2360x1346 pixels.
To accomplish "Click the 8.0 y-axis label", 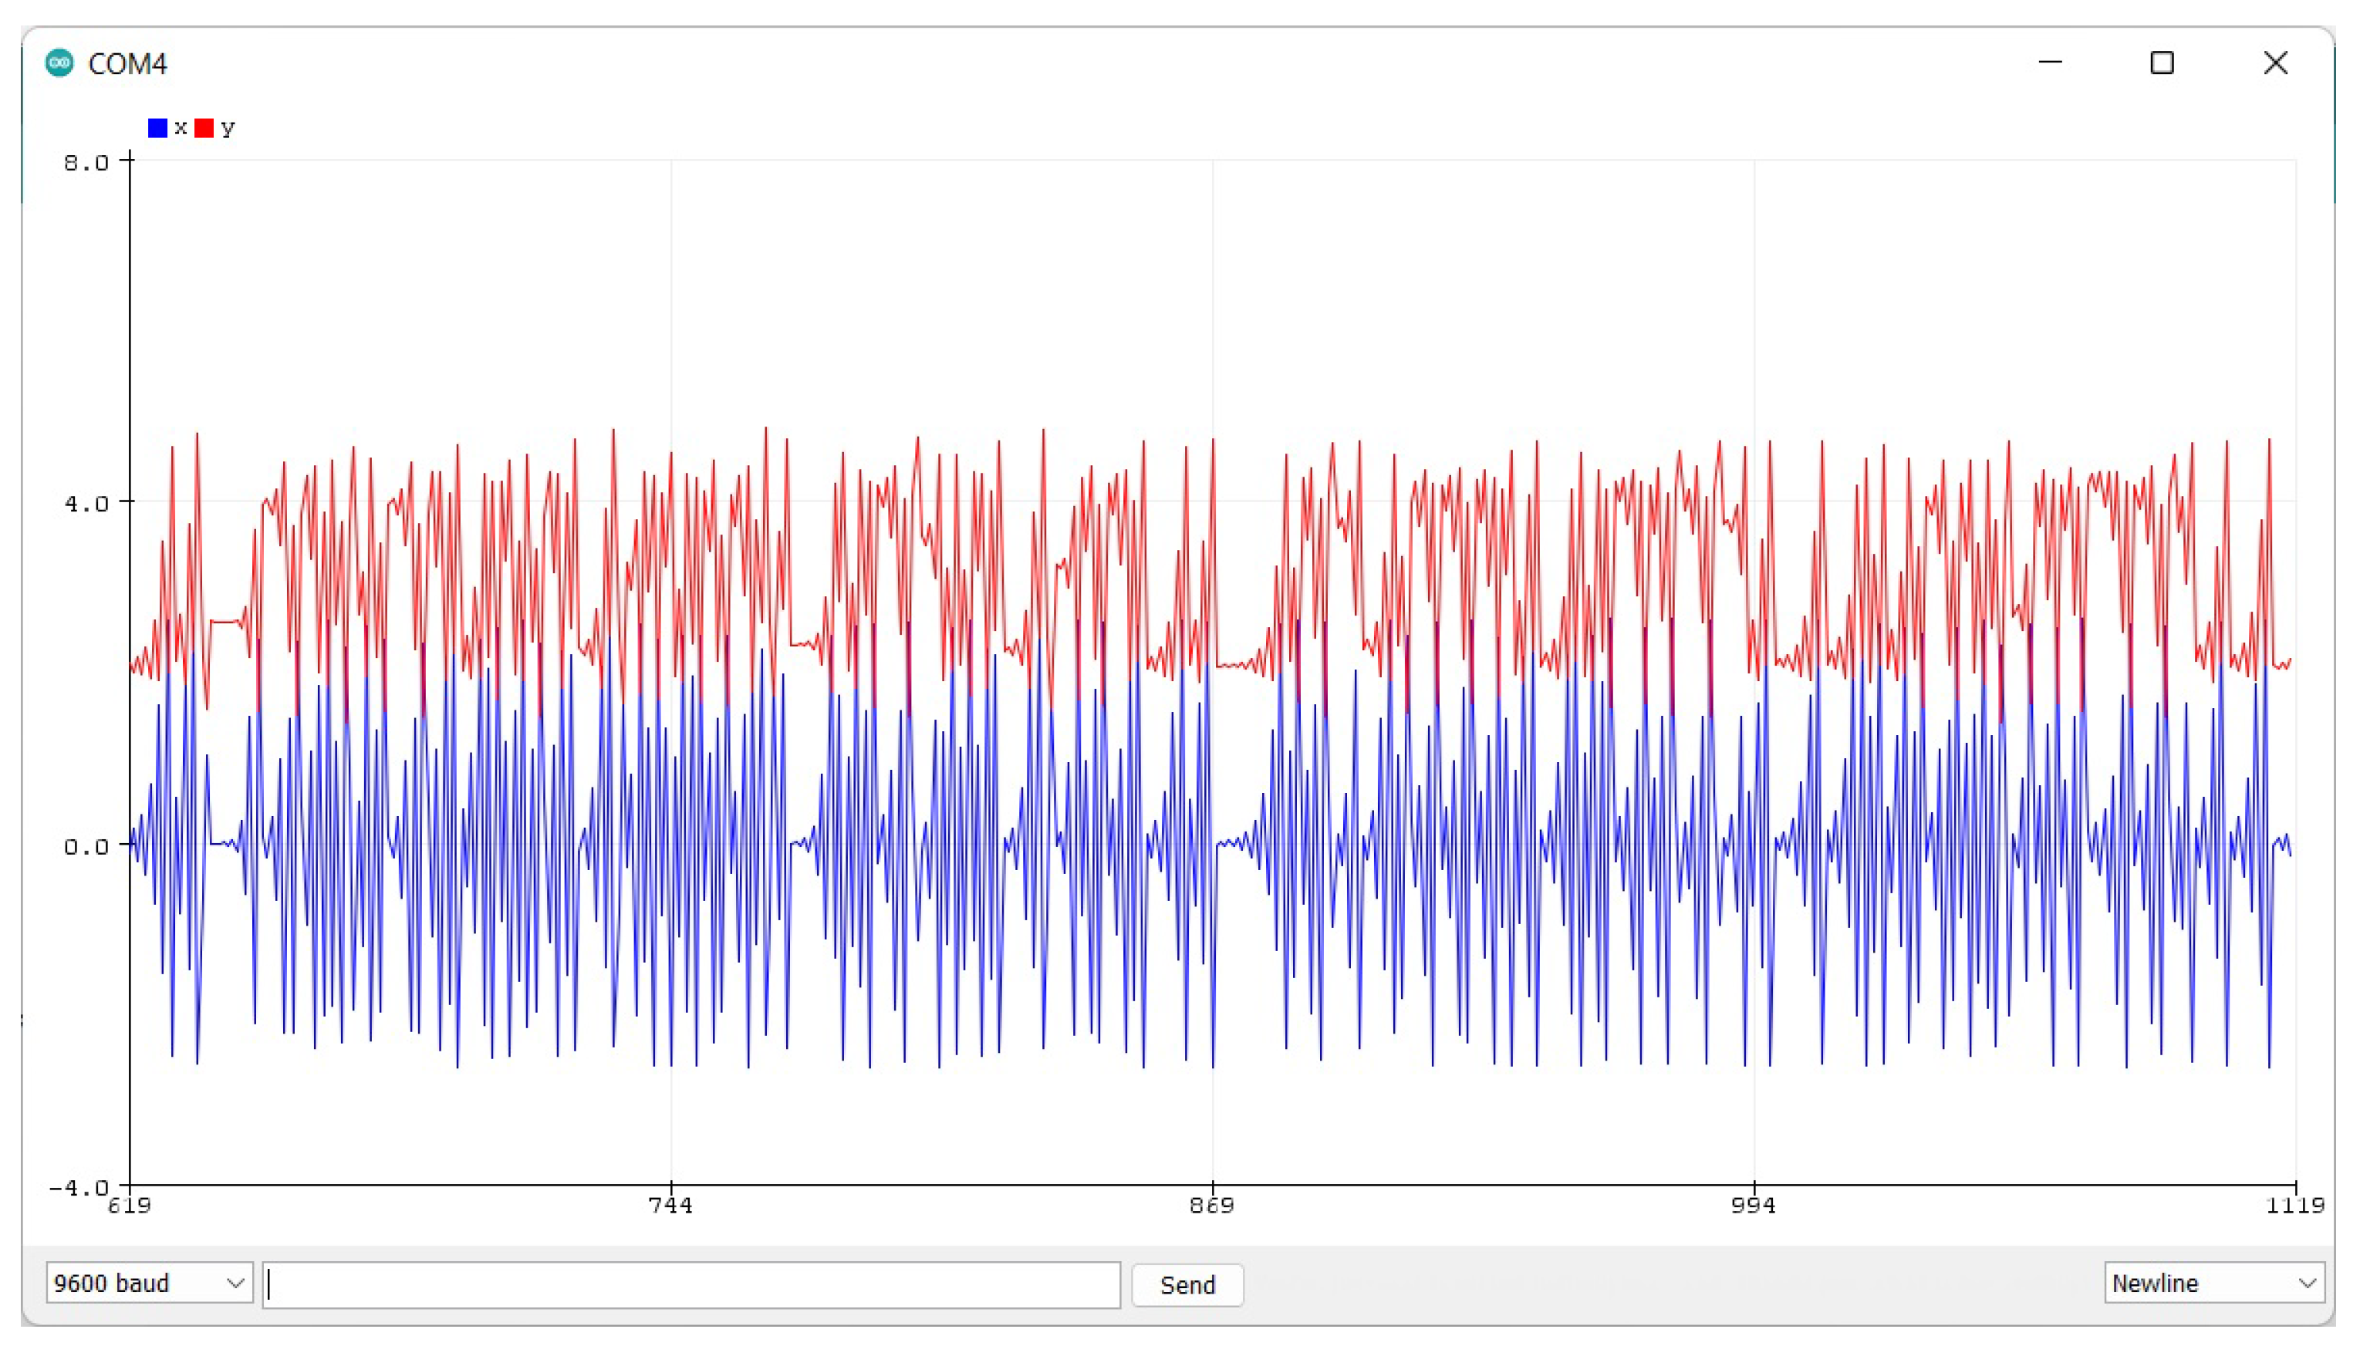I will click(85, 163).
